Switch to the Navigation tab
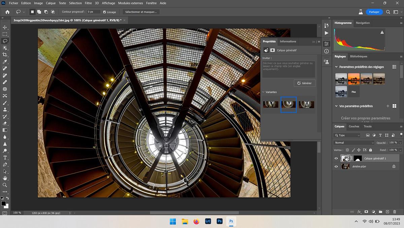This screenshot has height=228, width=404. pyautogui.click(x=363, y=23)
